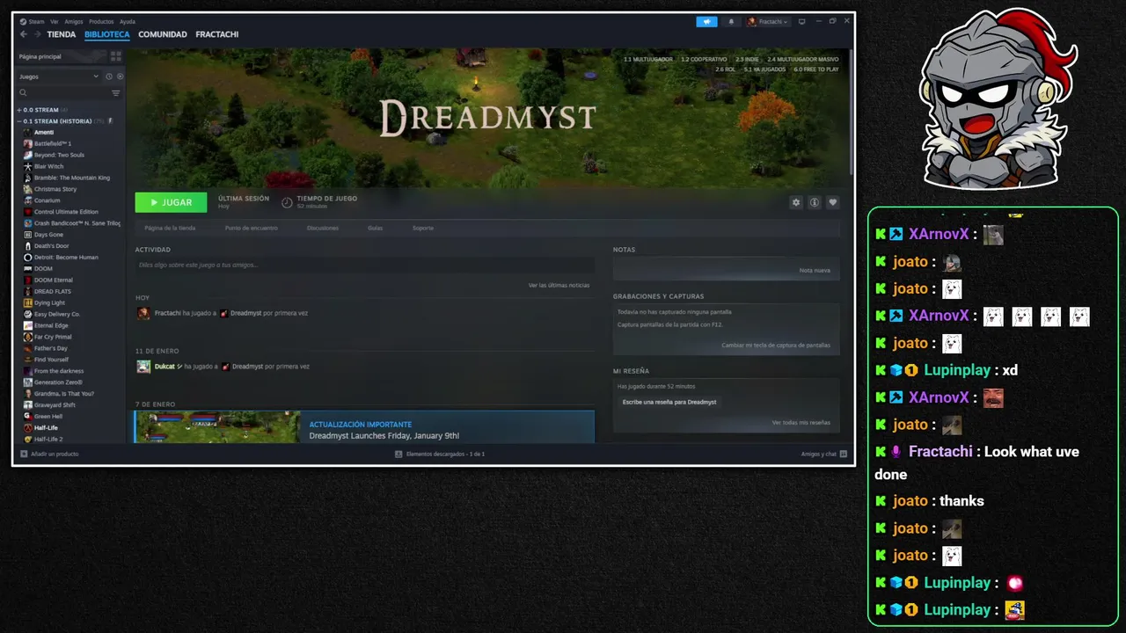Switch library to collections grid view icon
1126x633 pixels.
115,56
